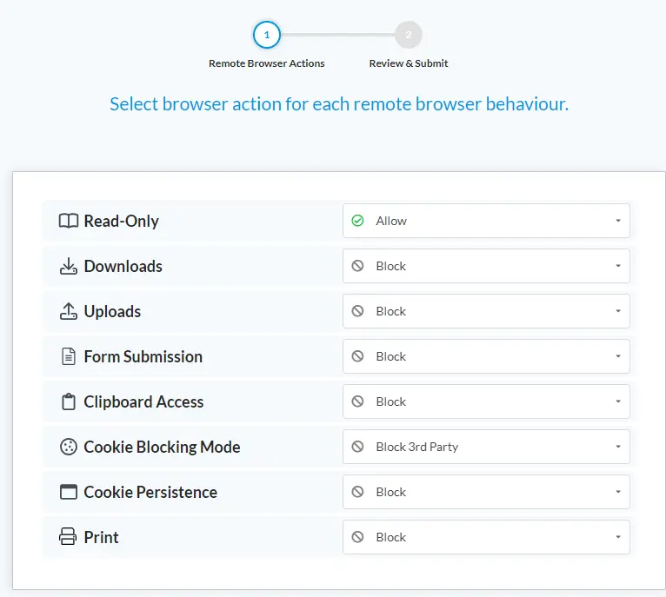
Task: Expand the Downloads Block dropdown
Action: [486, 266]
